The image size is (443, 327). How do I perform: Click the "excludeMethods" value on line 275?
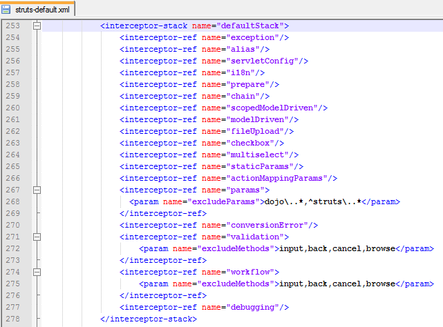(236, 284)
